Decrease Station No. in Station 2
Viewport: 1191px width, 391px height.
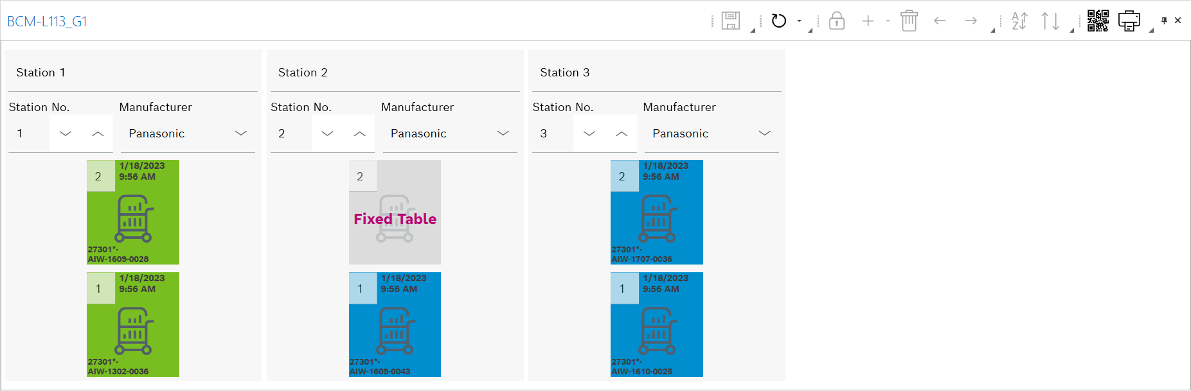327,134
